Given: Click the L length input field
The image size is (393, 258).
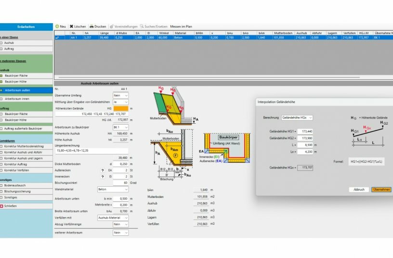Looking at the screenshot, I should [305, 145].
